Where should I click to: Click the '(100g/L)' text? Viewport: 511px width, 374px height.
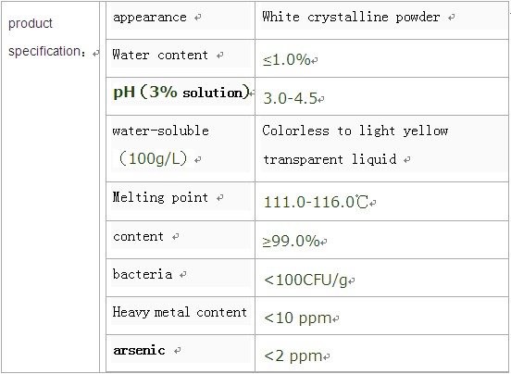[153, 158]
